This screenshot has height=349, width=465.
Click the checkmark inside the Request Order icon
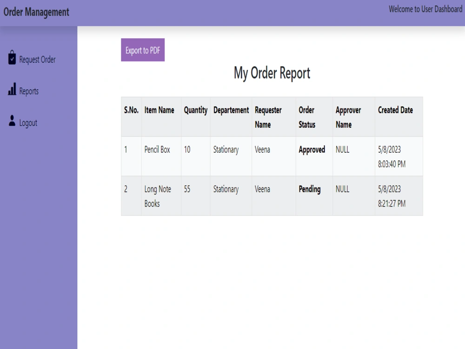point(12,60)
